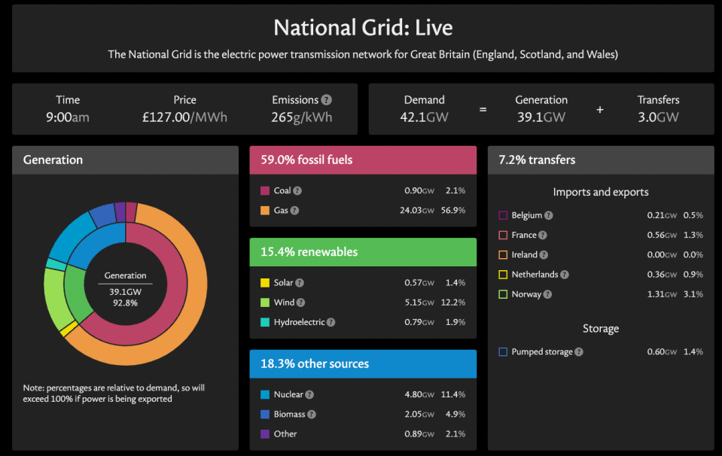Image resolution: width=722 pixels, height=456 pixels.
Task: Click the Nuclear info question mark
Action: [x=309, y=394]
